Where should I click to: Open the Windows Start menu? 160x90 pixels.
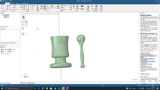point(2,88)
